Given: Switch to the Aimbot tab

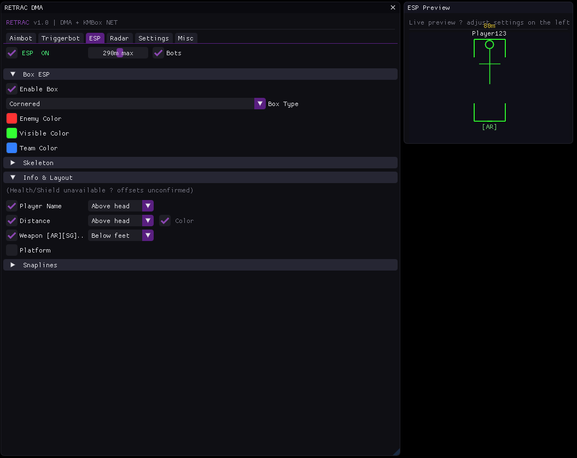Looking at the screenshot, I should coord(21,38).
